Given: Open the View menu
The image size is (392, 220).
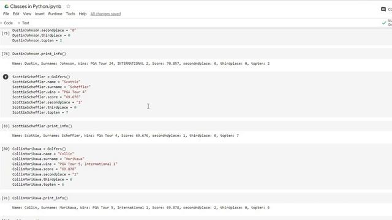Looking at the screenshot, I should [x=27, y=13].
